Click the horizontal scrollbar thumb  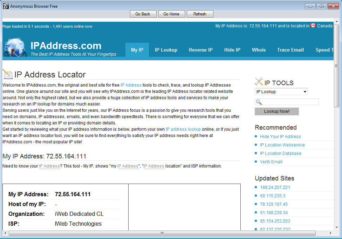coord(162,233)
